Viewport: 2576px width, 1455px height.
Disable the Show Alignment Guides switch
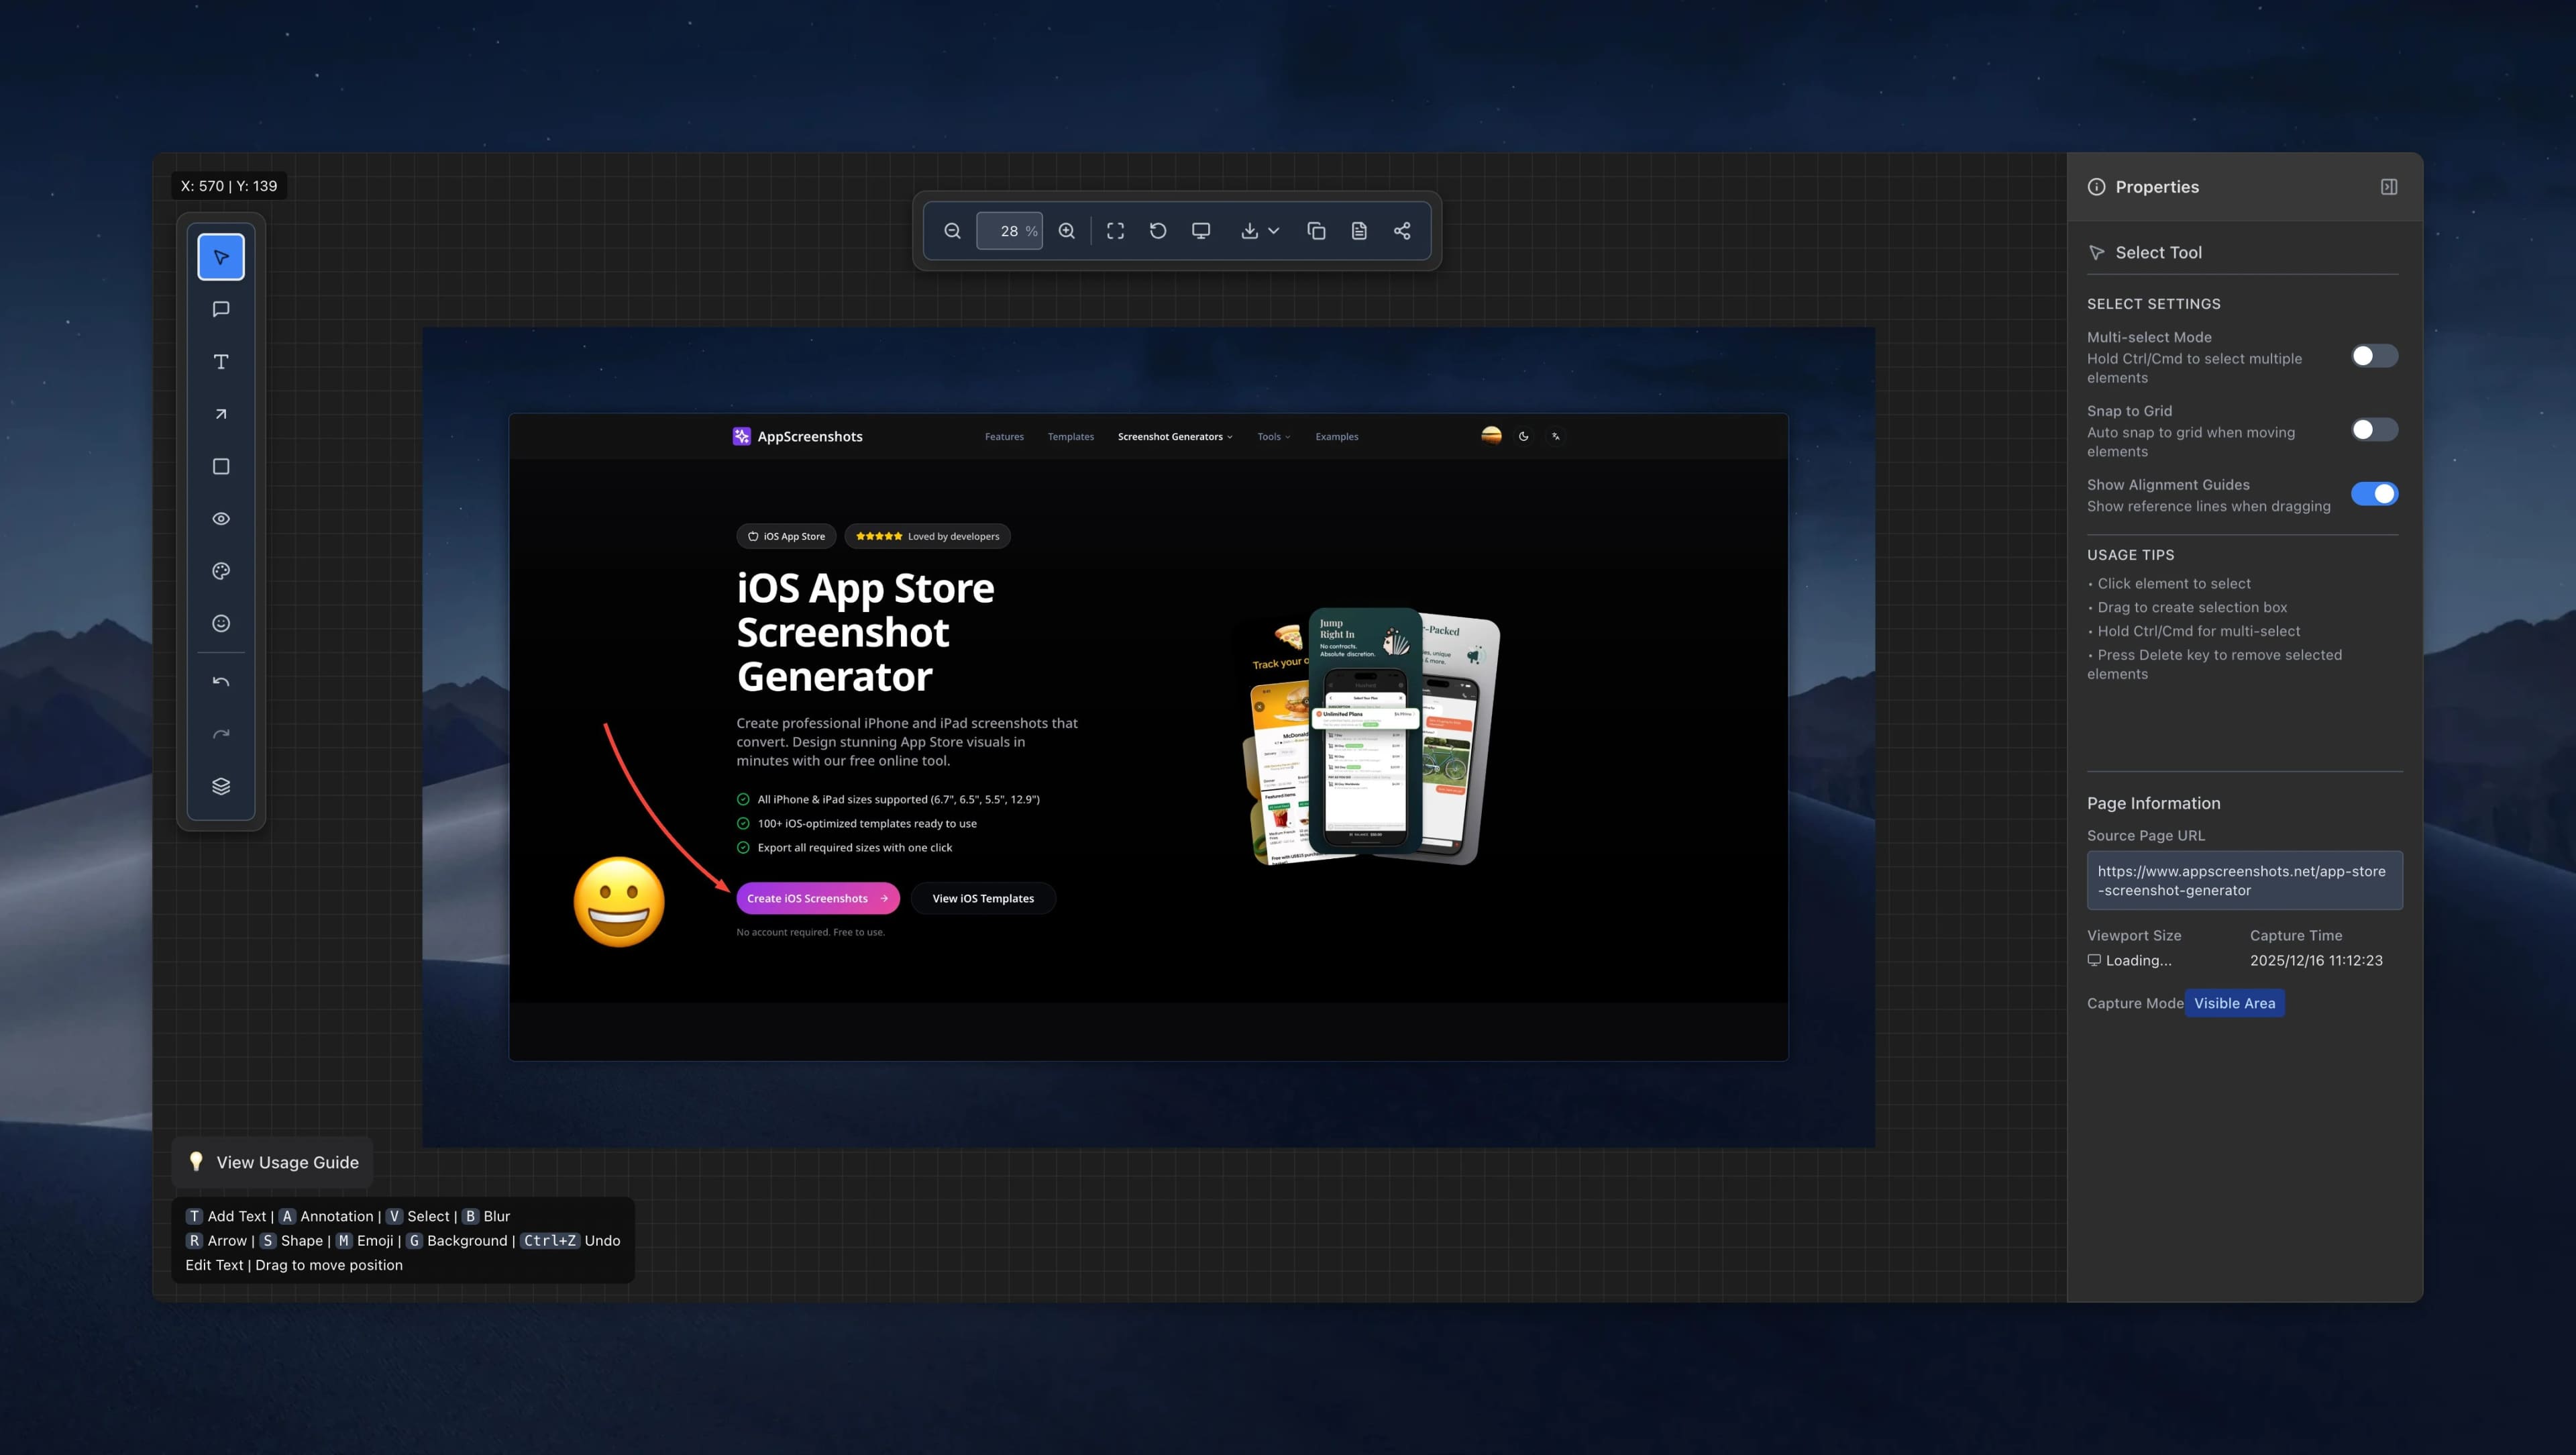tap(2374, 495)
